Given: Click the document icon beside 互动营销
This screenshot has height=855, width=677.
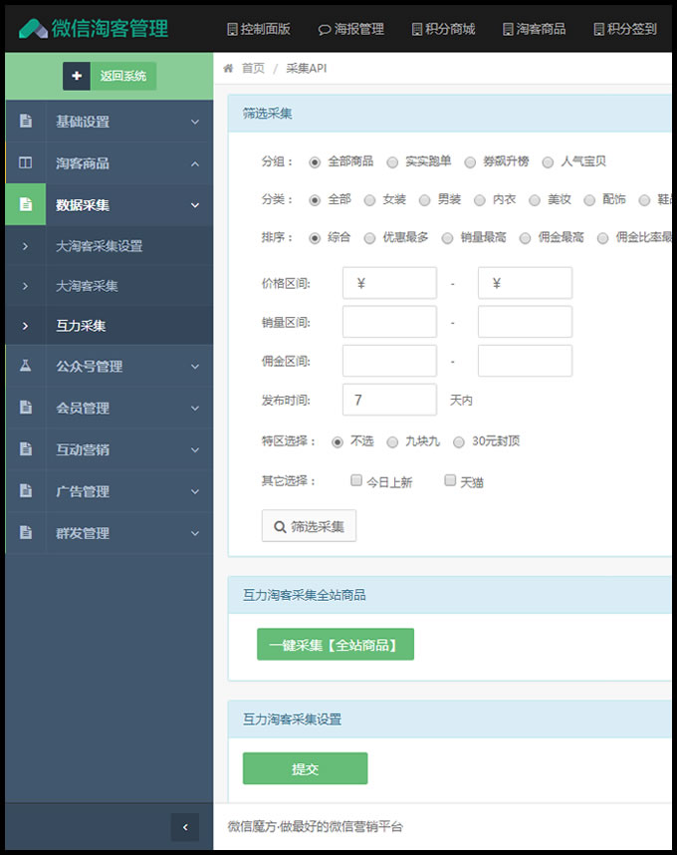Looking at the screenshot, I should (26, 448).
